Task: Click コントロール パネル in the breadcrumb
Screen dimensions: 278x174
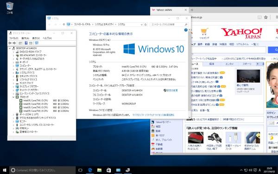Action: point(82,24)
